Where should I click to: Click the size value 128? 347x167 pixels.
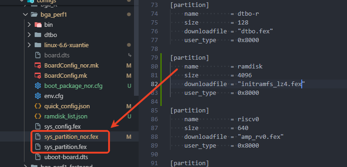(243, 23)
